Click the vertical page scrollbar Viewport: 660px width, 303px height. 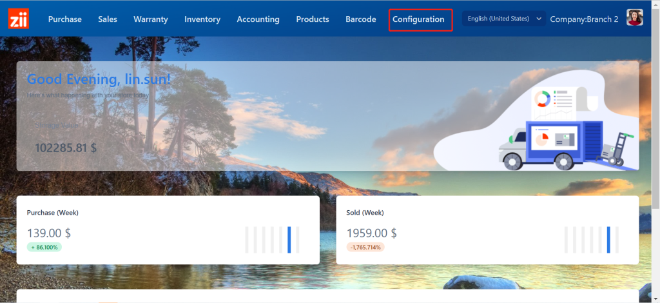click(655, 129)
